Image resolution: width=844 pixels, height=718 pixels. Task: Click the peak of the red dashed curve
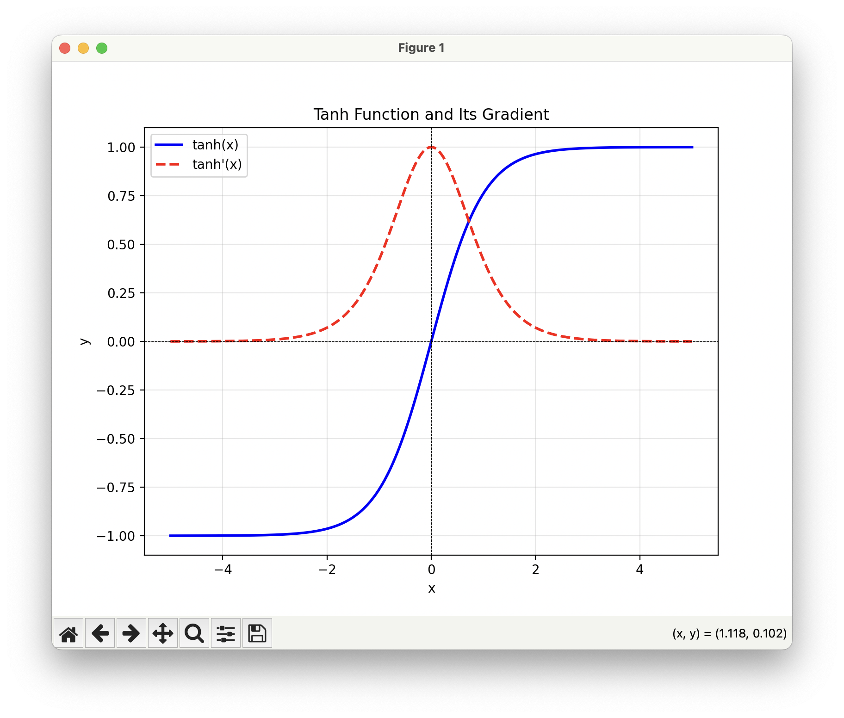431,147
